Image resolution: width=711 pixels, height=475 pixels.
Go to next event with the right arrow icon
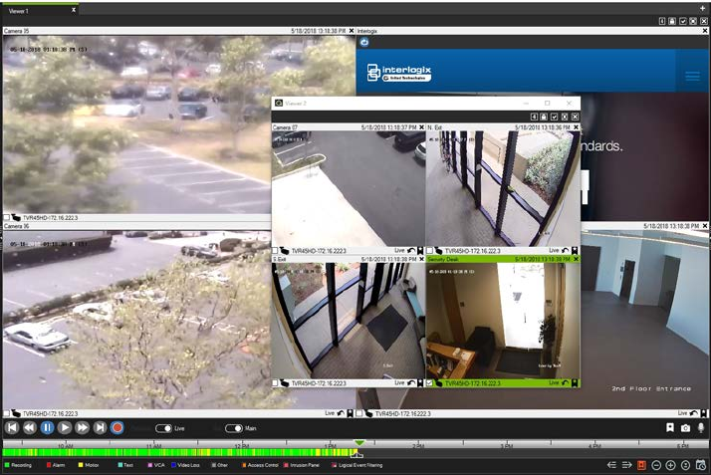tap(626, 465)
